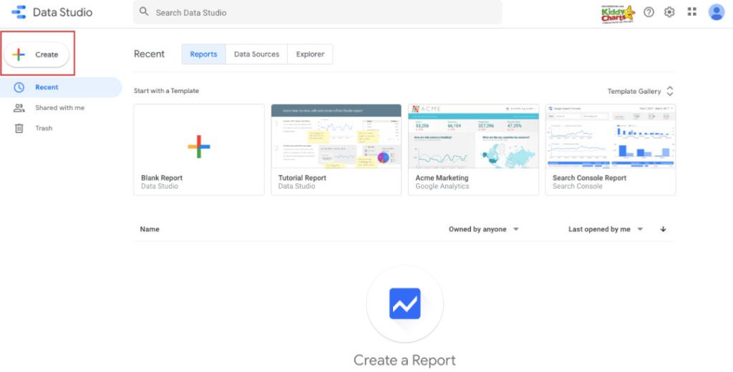Screen dimensions: 733x372
Task: Open the settings gear icon
Action: tap(669, 12)
